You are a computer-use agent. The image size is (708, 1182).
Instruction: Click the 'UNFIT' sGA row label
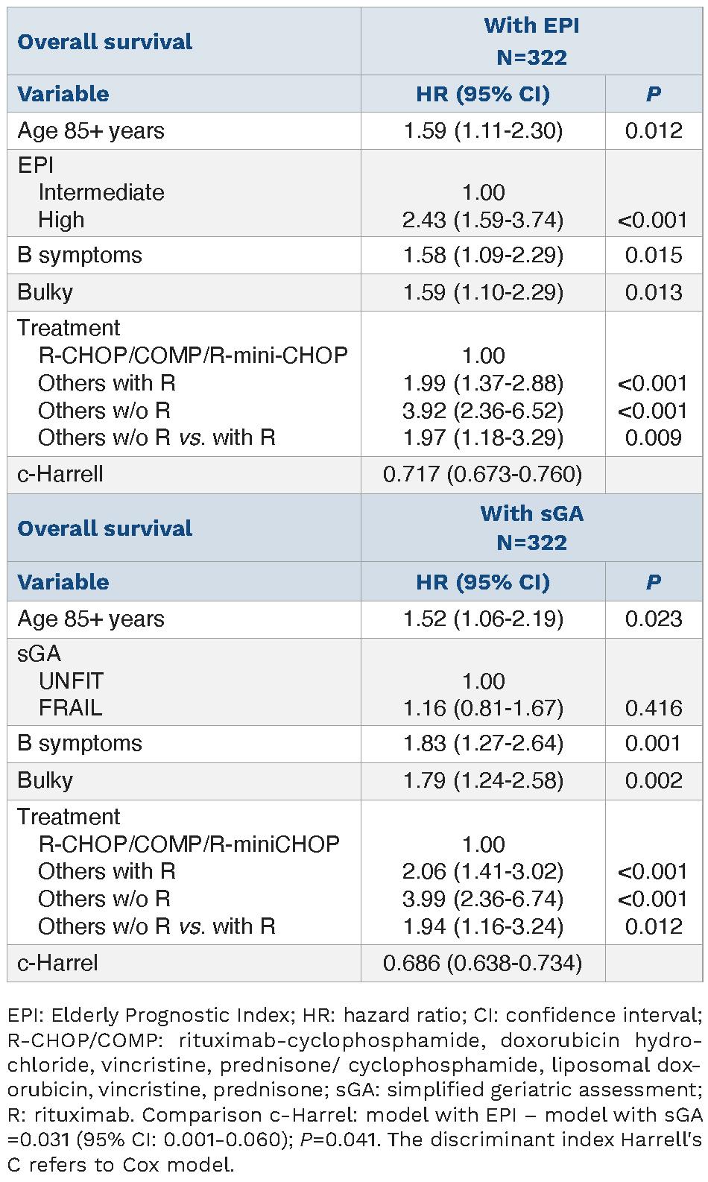click(71, 681)
